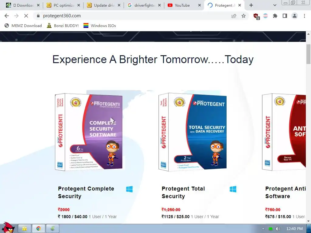
Task: Open the three-dot Chrome menu
Action: pos(304,16)
